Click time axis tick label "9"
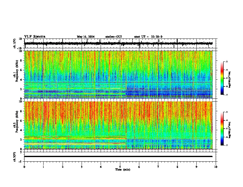 [x=196, y=167]
